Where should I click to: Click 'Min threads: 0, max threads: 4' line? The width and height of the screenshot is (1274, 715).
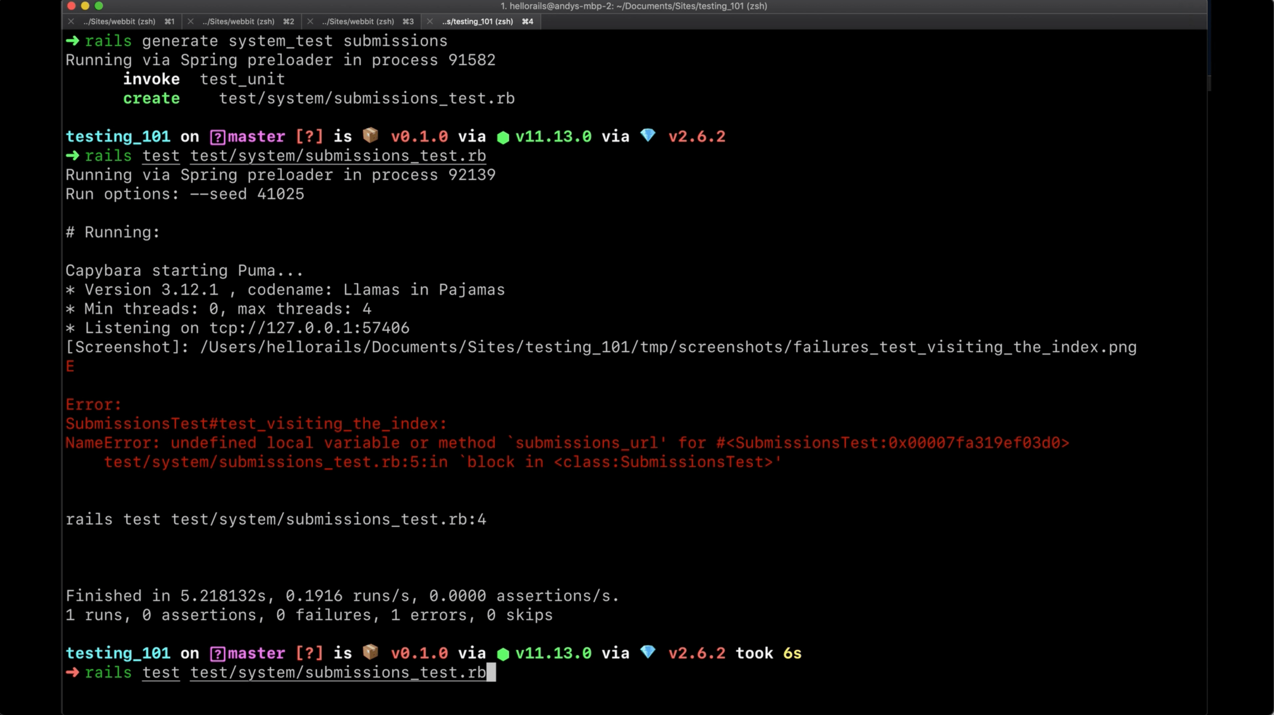pyautogui.click(x=219, y=309)
